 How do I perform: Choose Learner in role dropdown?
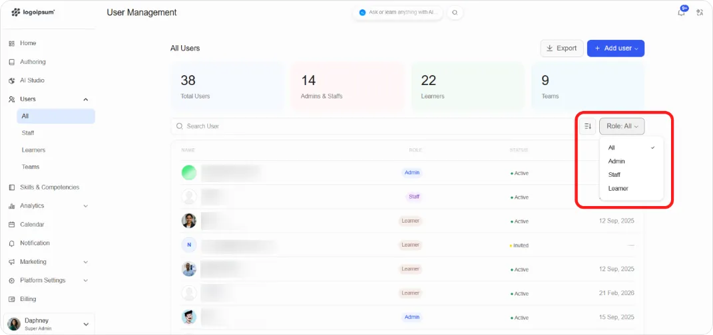pyautogui.click(x=632, y=188)
